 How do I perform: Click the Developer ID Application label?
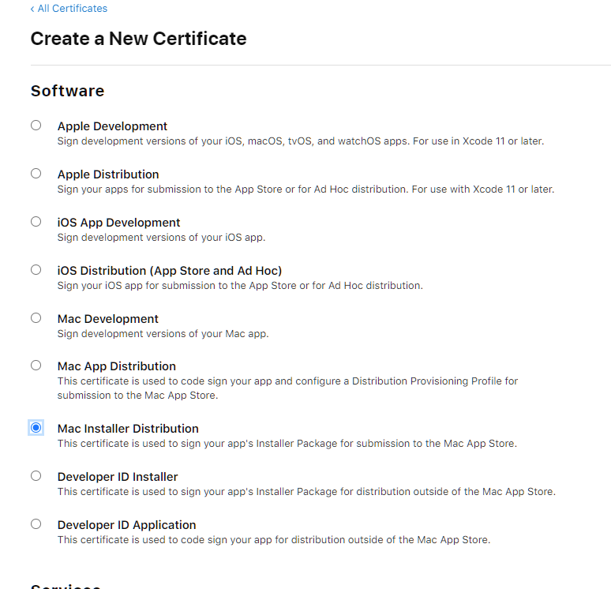click(126, 525)
